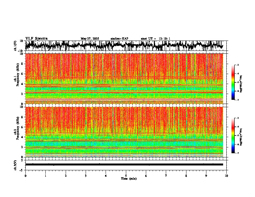The image size is (255, 197).
Task: Click the ch.1 voltage waveform trace panel
Action: (126, 46)
